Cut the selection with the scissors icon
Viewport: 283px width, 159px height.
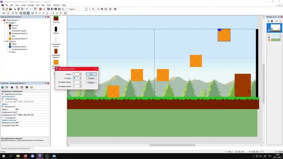click(15, 9)
